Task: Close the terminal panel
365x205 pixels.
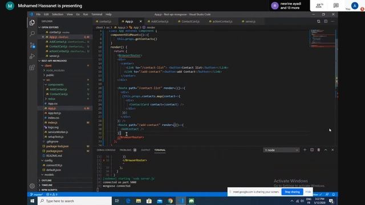Action: click(x=332, y=150)
